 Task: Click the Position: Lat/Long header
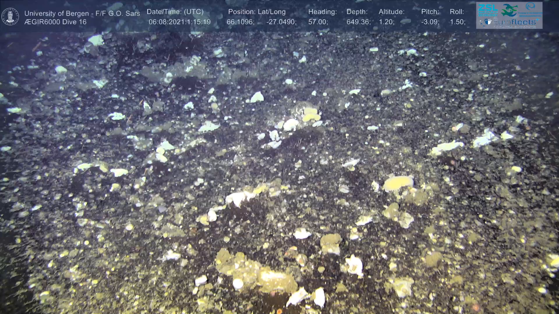coord(256,12)
